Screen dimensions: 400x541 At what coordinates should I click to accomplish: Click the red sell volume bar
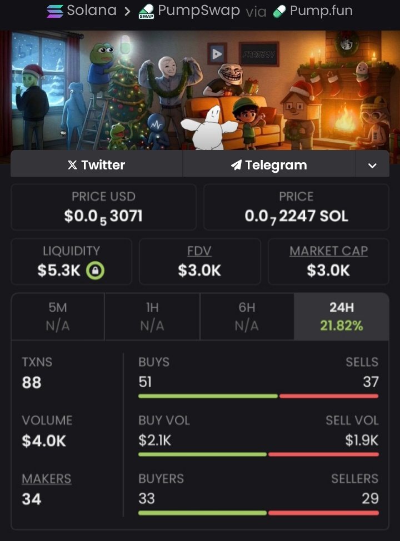click(323, 454)
